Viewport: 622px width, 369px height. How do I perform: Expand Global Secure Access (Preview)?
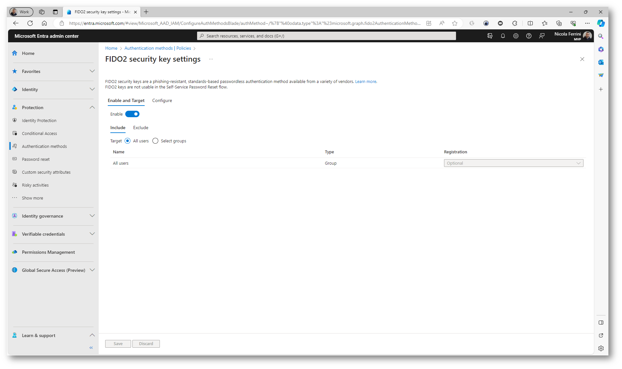coord(92,270)
